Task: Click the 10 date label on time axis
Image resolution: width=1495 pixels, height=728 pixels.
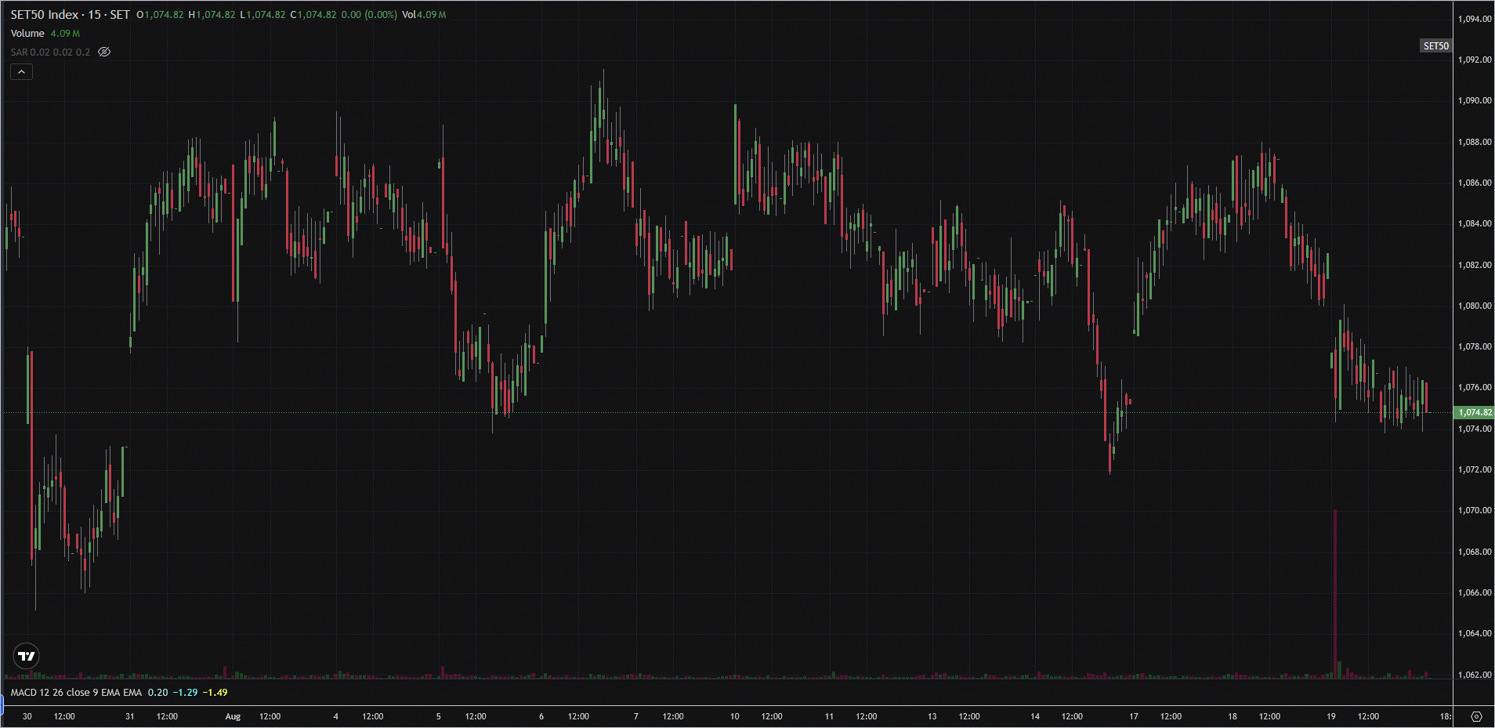Action: [734, 716]
